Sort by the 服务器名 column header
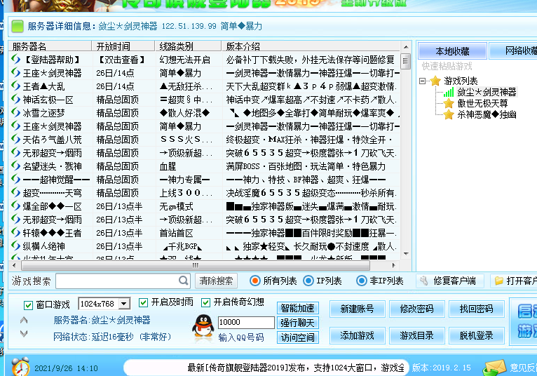This screenshot has height=376, width=537. tap(50, 46)
